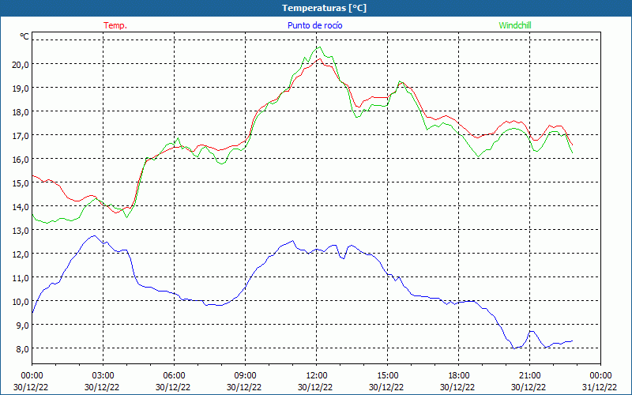The width and height of the screenshot is (632, 395).
Task: Click the 13,0 value on temperature axis
Action: click(21, 231)
